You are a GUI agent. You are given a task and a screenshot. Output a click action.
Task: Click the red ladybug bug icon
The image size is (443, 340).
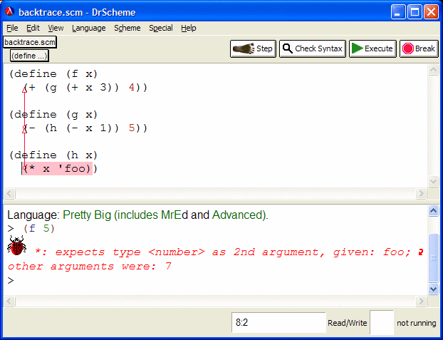point(16,245)
